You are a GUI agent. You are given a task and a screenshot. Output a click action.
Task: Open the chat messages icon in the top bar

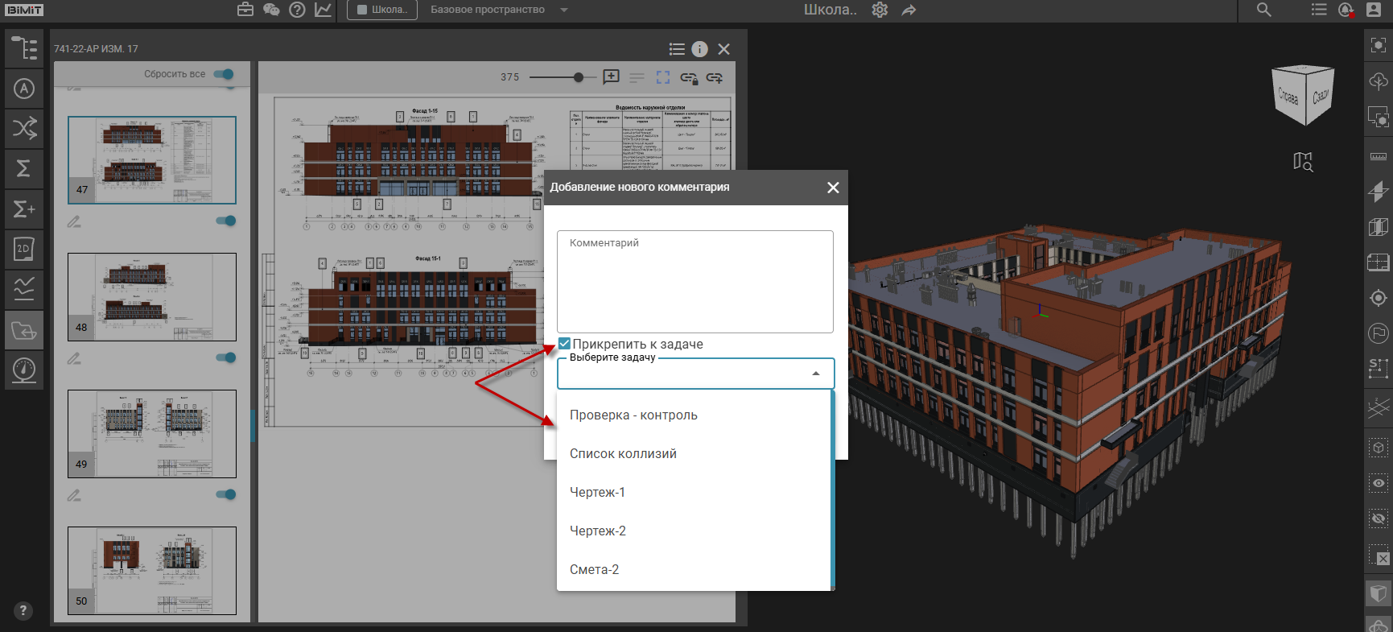(271, 10)
